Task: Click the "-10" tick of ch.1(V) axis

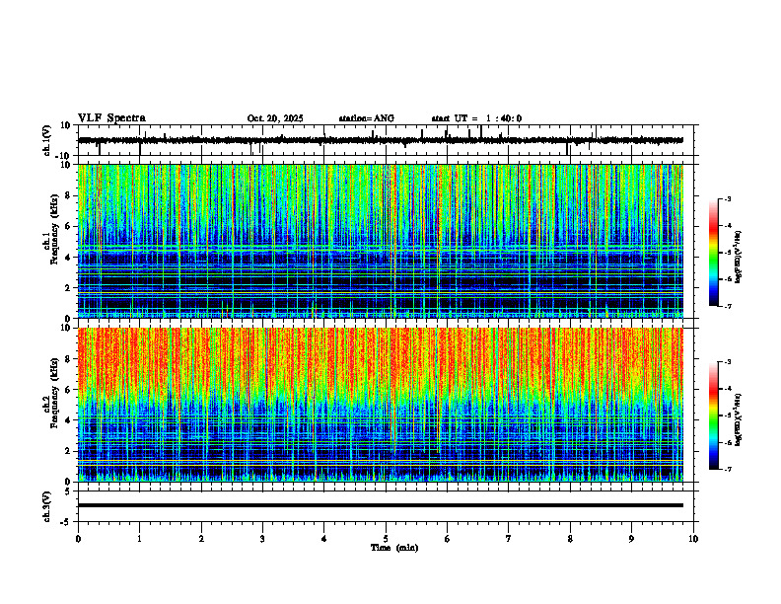Action: 64,156
